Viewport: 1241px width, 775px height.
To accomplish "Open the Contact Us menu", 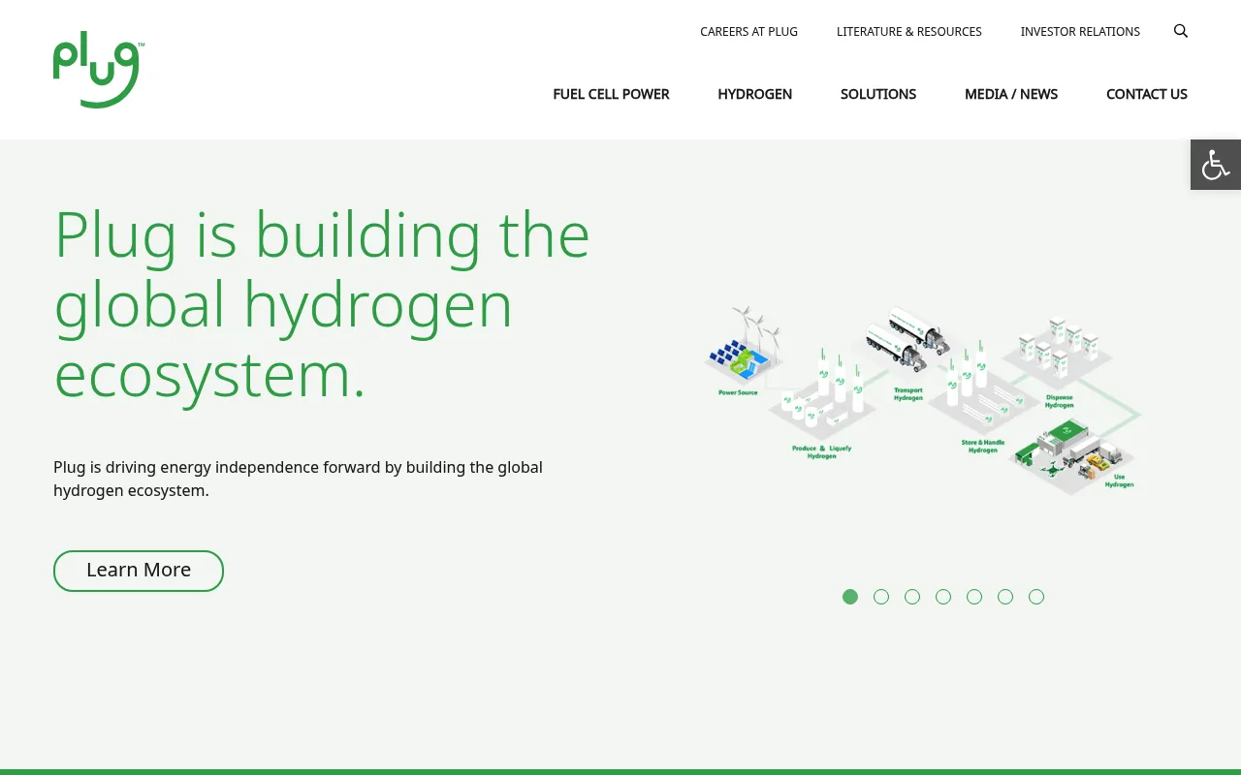I will [x=1147, y=94].
